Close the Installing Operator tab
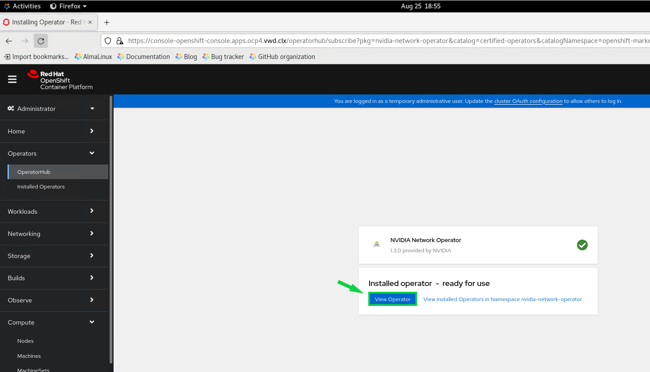650x372 pixels. coord(90,22)
